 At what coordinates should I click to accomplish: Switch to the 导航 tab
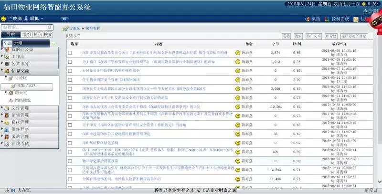point(11,35)
